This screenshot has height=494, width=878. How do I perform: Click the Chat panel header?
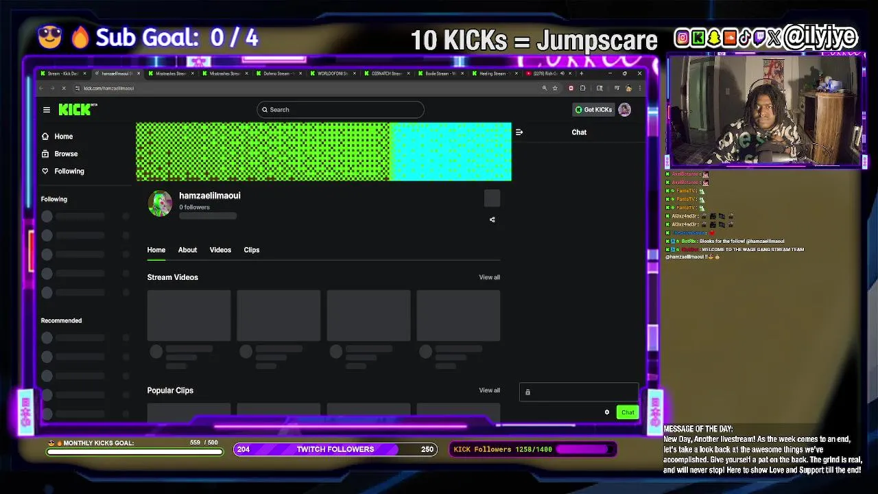click(579, 132)
